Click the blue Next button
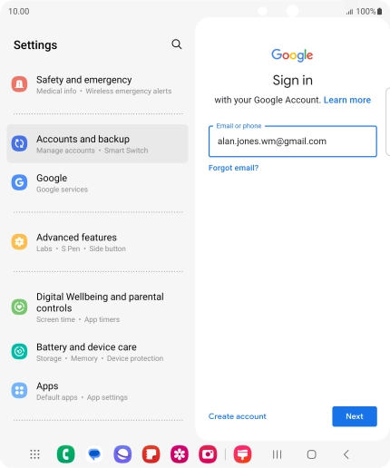This screenshot has height=468, width=390. pyautogui.click(x=355, y=416)
